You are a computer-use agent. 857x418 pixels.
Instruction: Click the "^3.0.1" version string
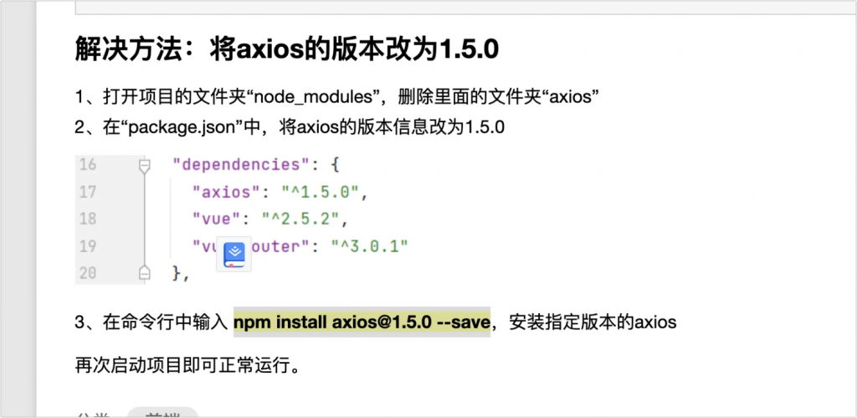[367, 246]
